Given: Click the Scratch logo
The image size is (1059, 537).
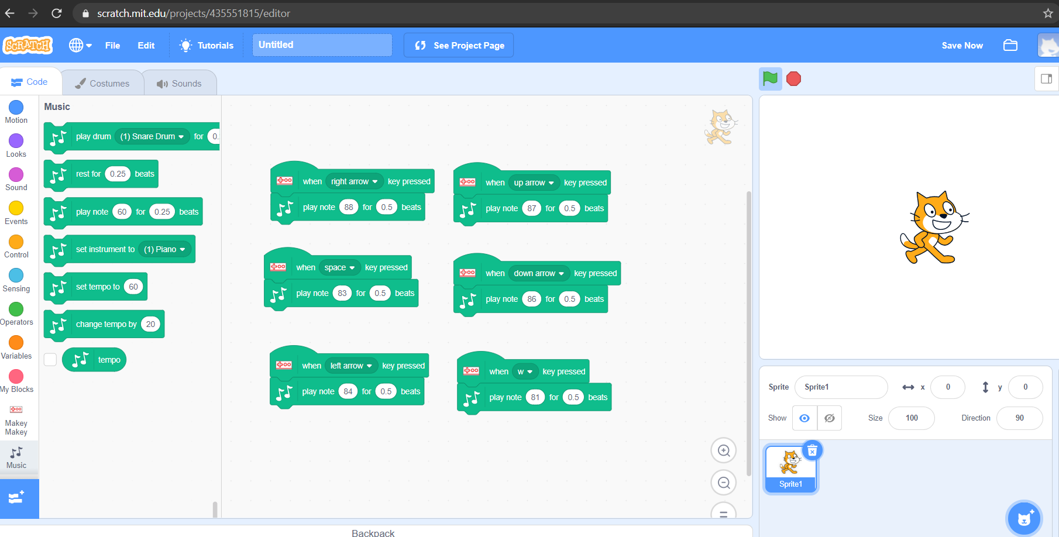Looking at the screenshot, I should (27, 45).
